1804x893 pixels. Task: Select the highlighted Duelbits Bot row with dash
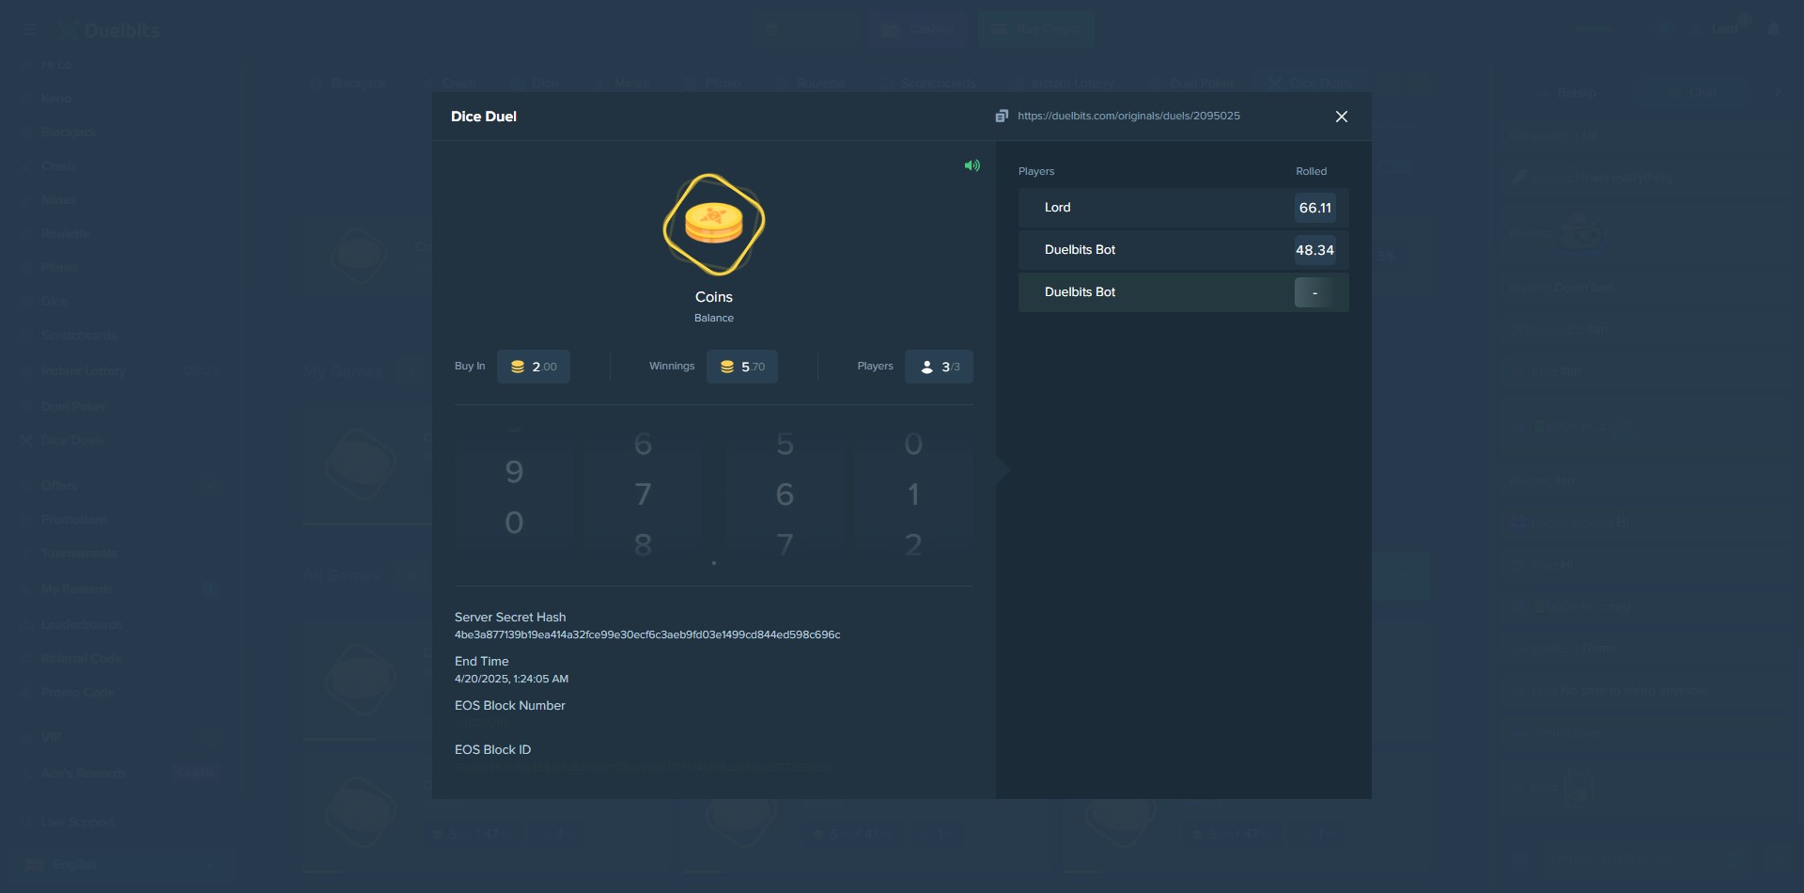point(1184,292)
